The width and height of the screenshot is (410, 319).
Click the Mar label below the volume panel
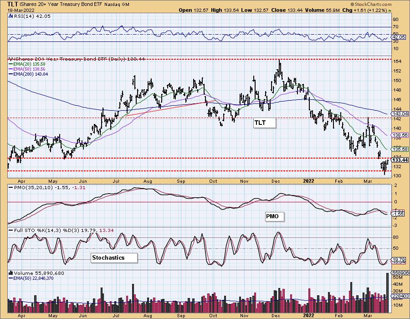pos(368,316)
